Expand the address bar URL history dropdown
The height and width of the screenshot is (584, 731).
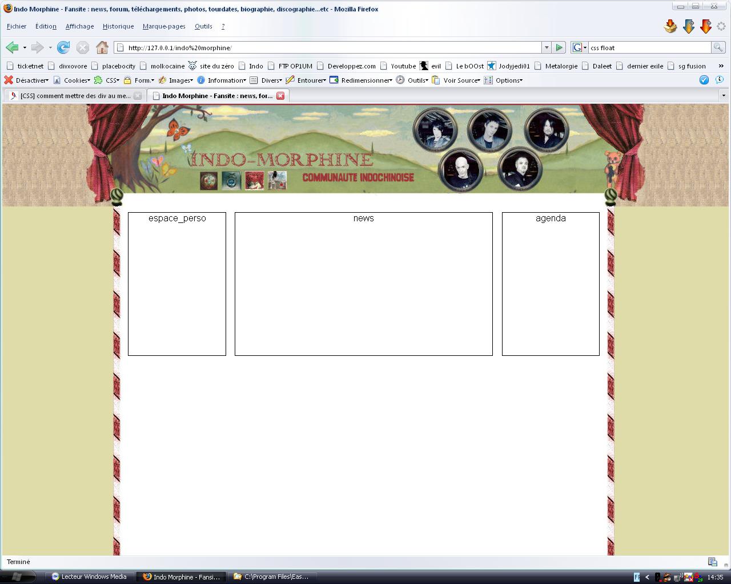coord(547,47)
